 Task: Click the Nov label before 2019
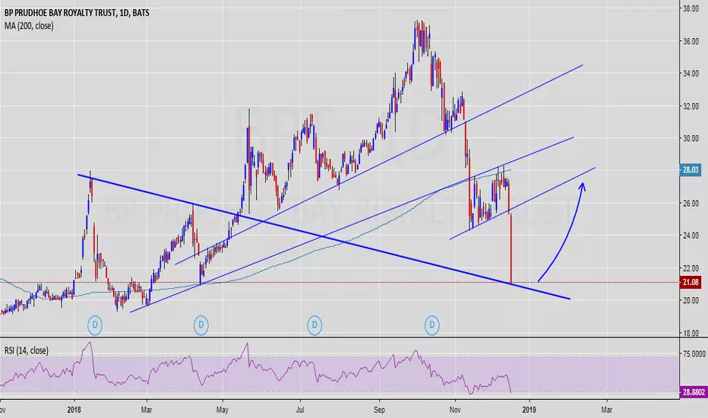click(455, 410)
